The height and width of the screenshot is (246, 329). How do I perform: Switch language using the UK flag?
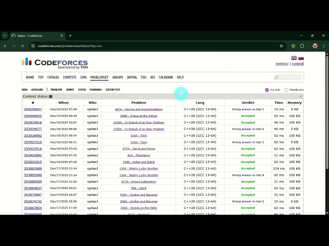(x=294, y=58)
